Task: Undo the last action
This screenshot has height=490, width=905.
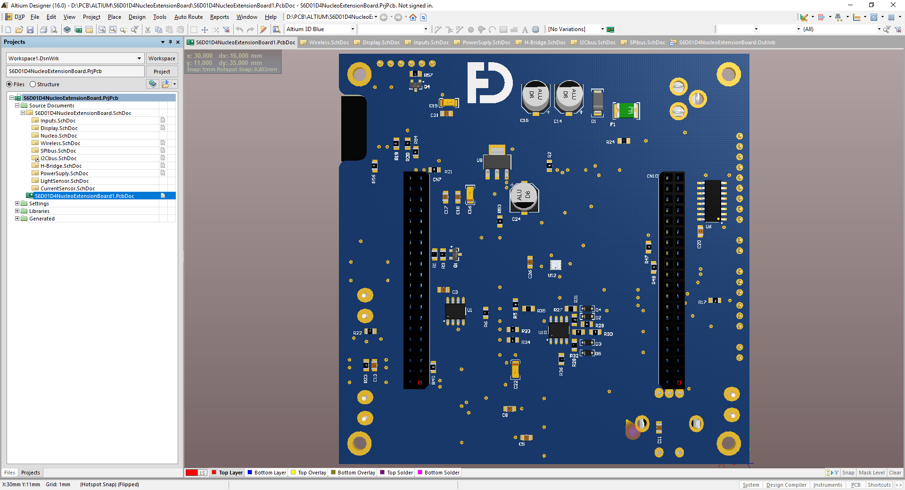Action: point(240,29)
